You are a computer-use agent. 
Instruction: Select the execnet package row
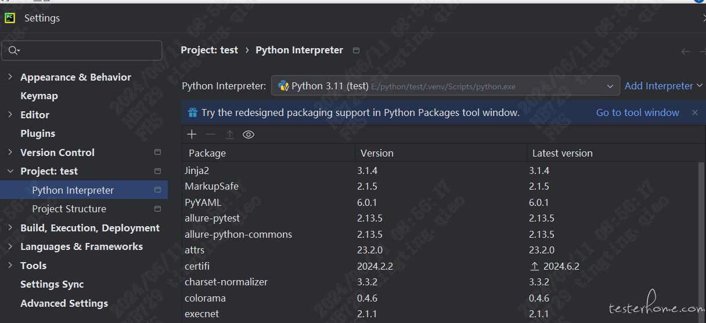click(440, 314)
